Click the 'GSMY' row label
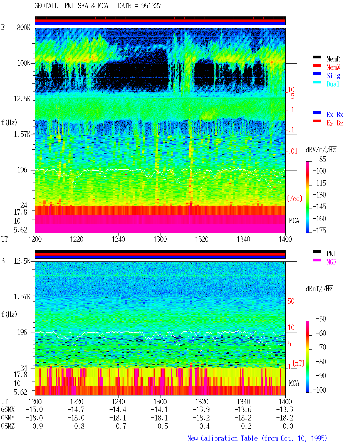This screenshot has height=443, width=356. (x=8, y=418)
